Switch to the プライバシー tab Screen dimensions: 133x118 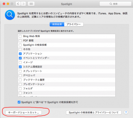pyautogui.click(x=74, y=24)
